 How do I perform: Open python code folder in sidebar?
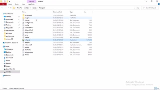(10, 36)
